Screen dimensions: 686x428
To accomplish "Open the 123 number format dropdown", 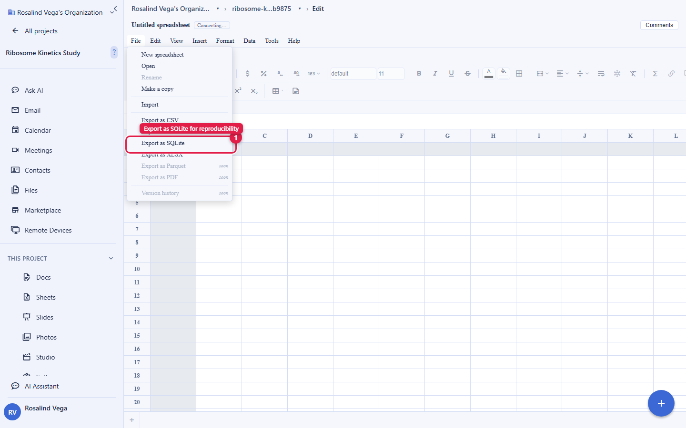I will (314, 74).
